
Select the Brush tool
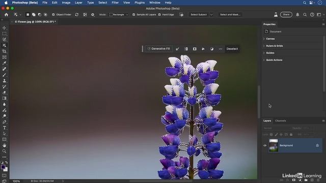[5, 75]
